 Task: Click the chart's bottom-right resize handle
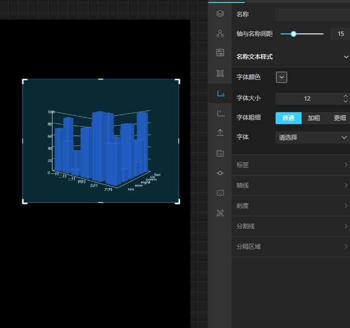(178, 202)
